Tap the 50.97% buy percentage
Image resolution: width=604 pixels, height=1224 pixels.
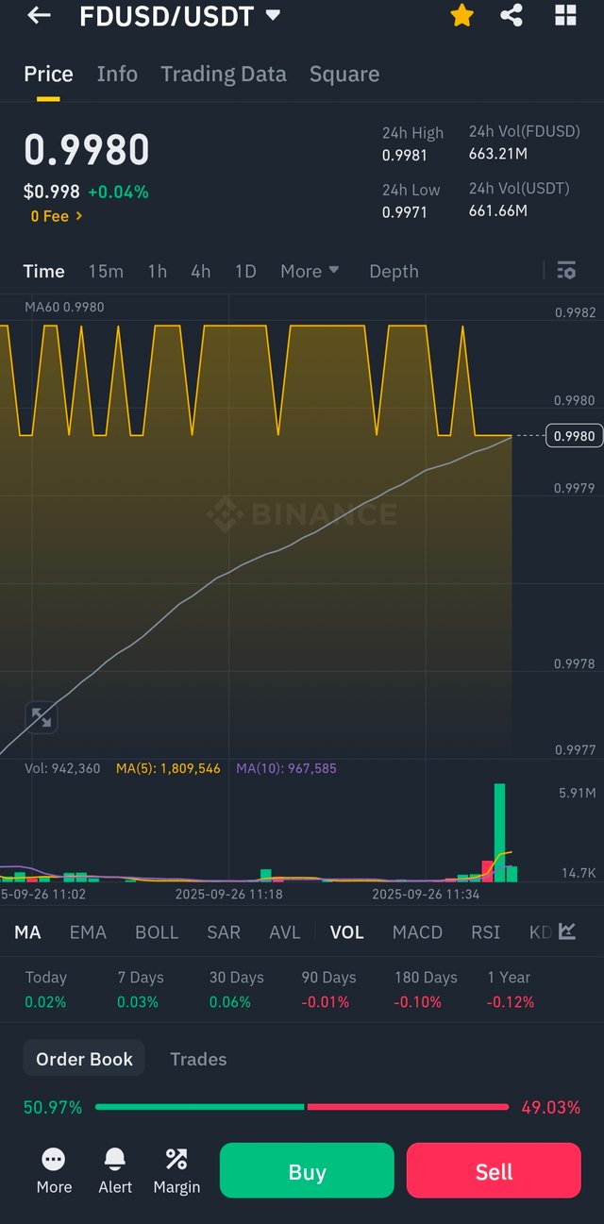(53, 1107)
